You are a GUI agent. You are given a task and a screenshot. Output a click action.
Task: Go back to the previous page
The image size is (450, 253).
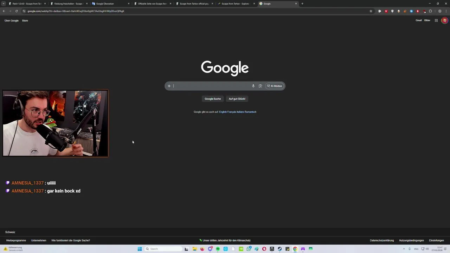click(x=4, y=11)
